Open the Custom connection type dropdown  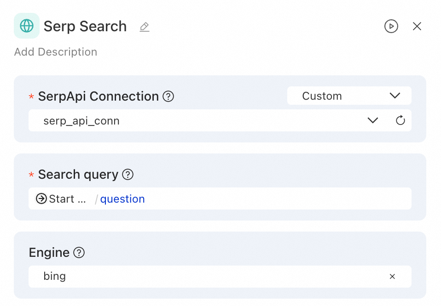click(x=349, y=96)
